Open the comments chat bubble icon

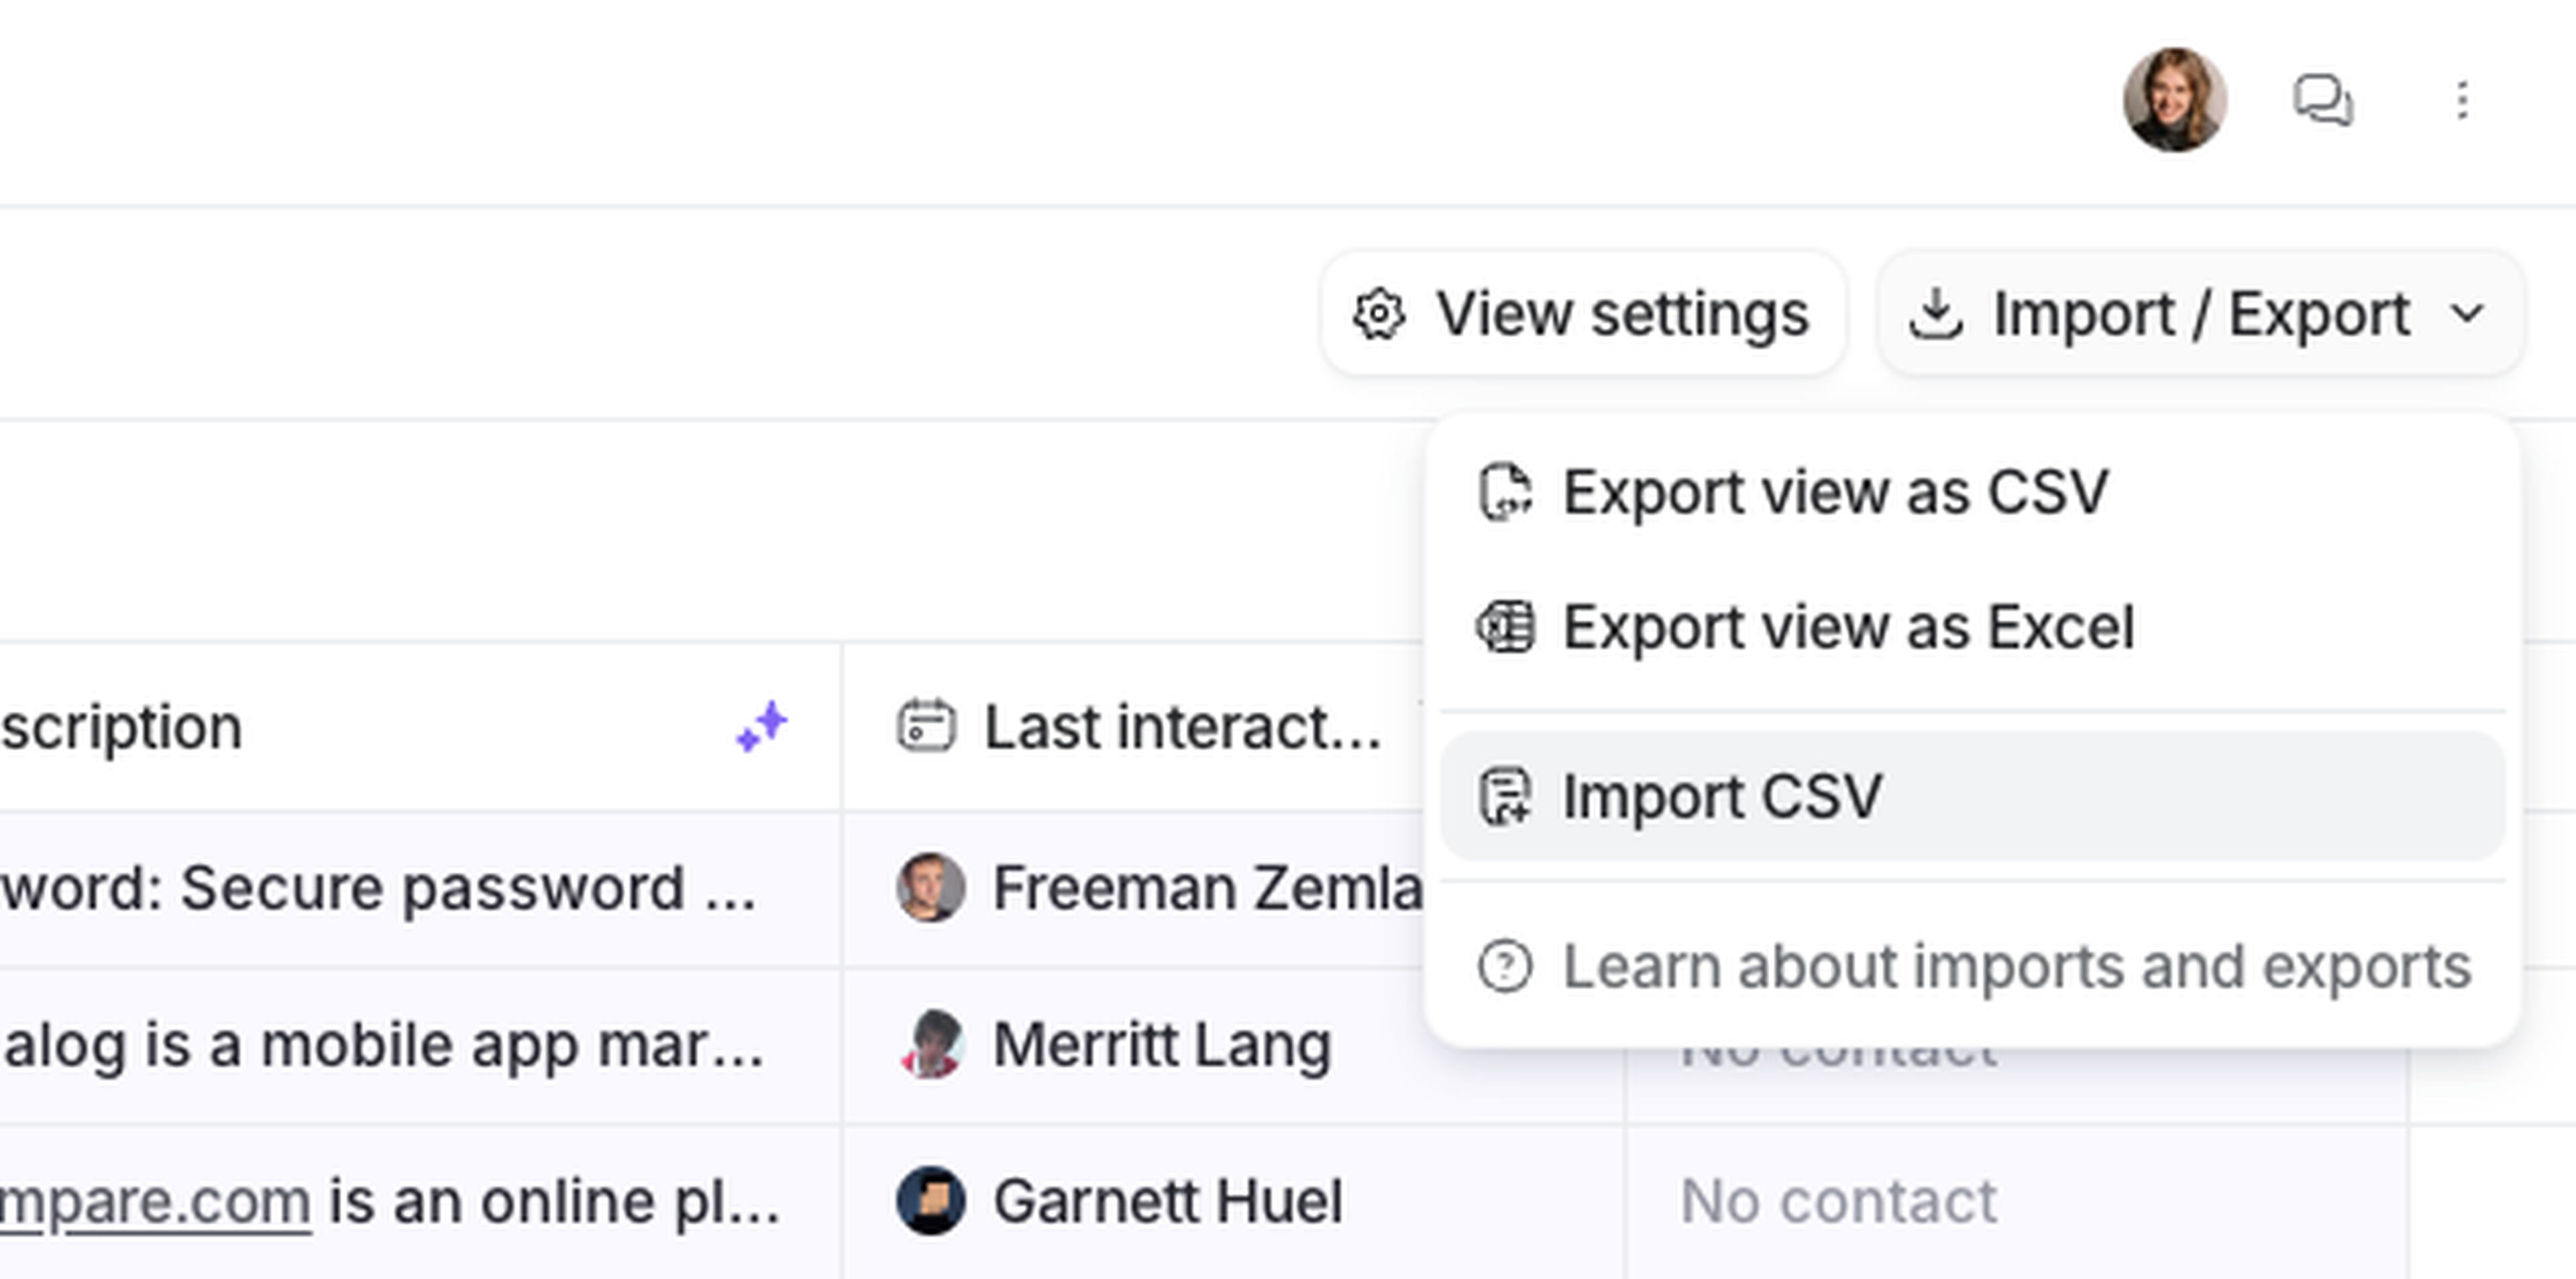pyautogui.click(x=2322, y=100)
